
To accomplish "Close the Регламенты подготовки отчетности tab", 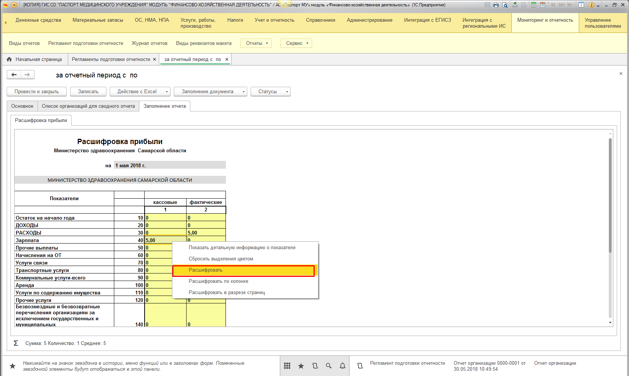I will click(x=154, y=59).
